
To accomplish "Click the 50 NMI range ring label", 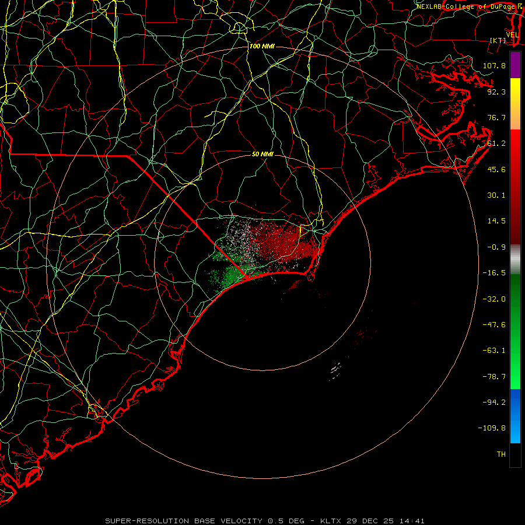I will click(262, 154).
